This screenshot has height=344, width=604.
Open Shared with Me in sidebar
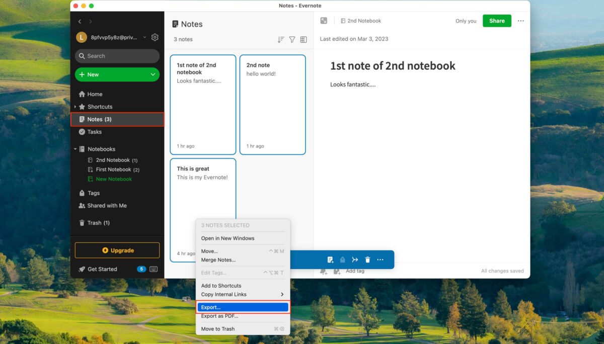click(103, 206)
